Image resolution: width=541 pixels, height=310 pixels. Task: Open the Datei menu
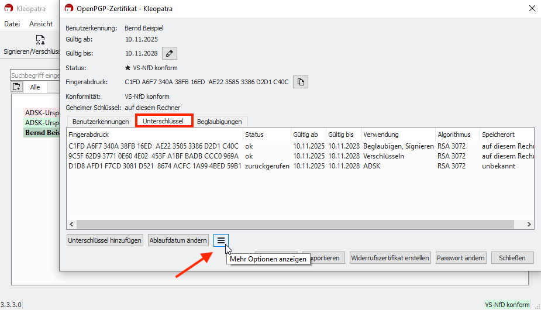click(12, 24)
